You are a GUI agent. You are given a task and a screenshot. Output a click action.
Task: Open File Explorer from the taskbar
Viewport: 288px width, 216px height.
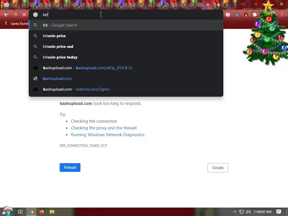(52, 212)
